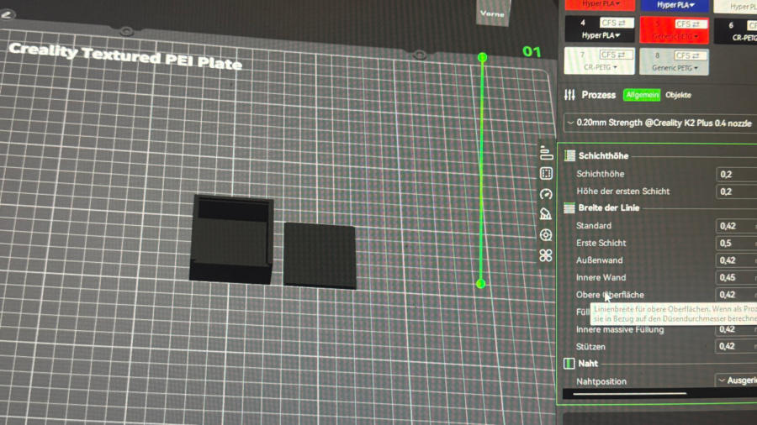
Task: Toggle the CFS mapping on filament slot 8
Action: point(689,55)
